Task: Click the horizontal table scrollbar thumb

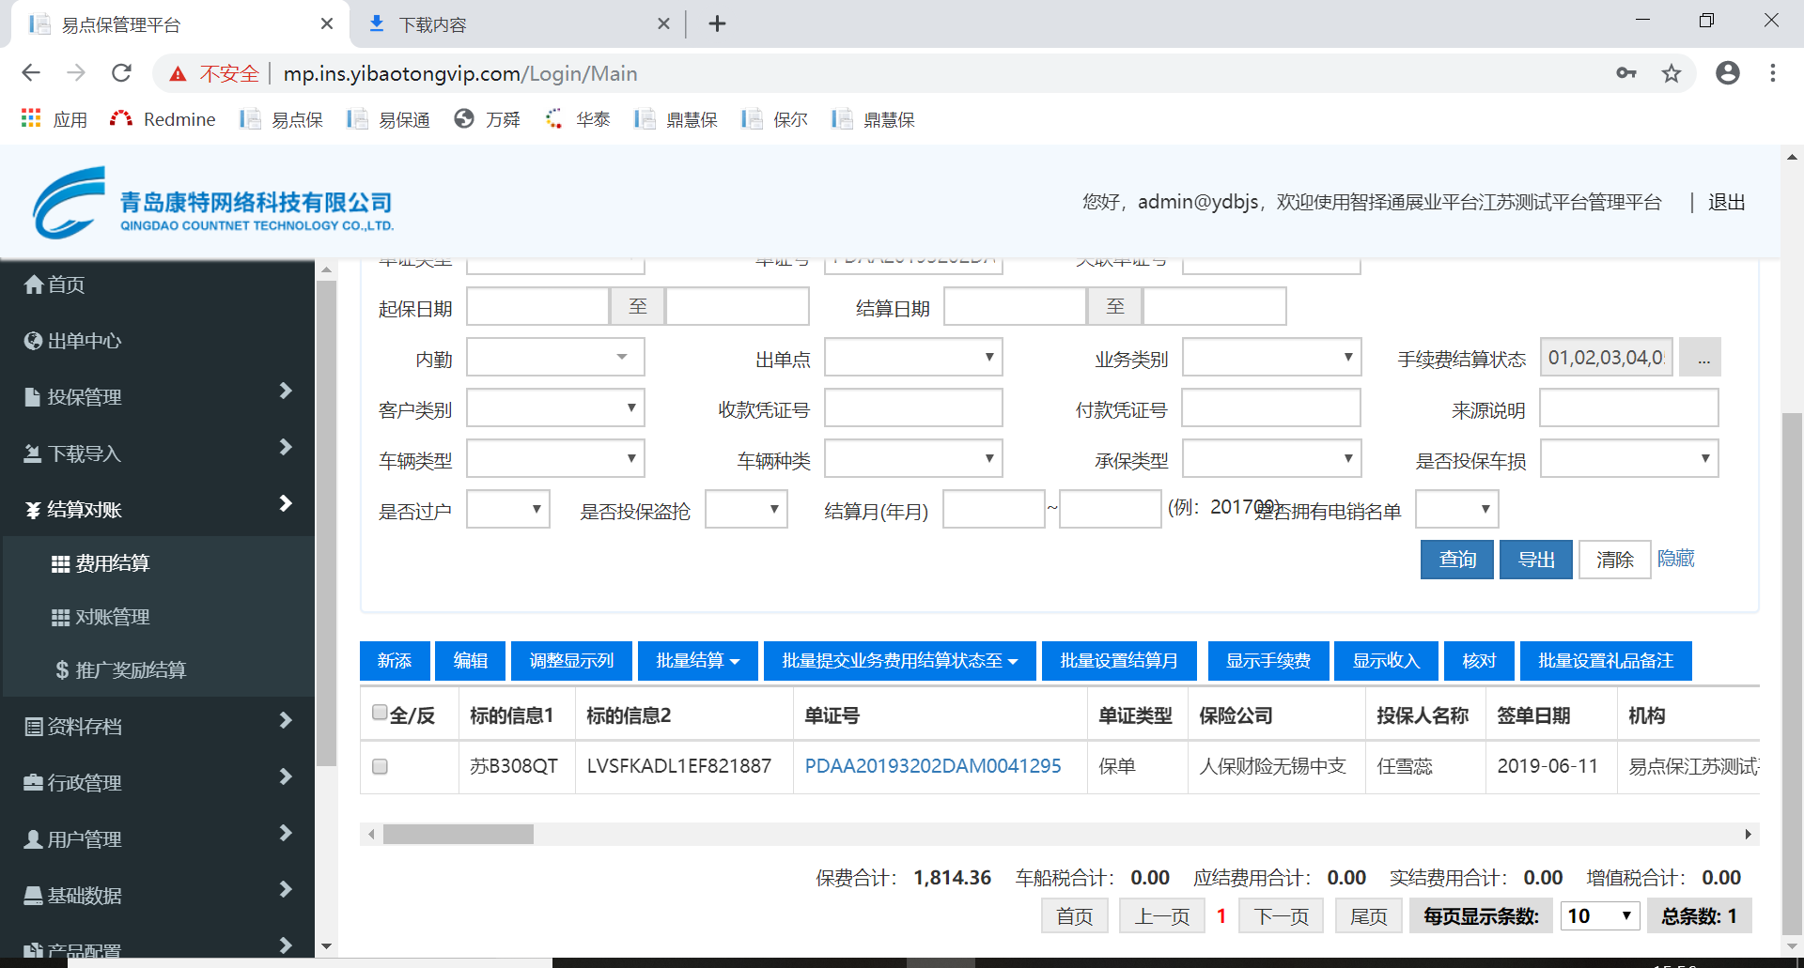Action: 458,835
